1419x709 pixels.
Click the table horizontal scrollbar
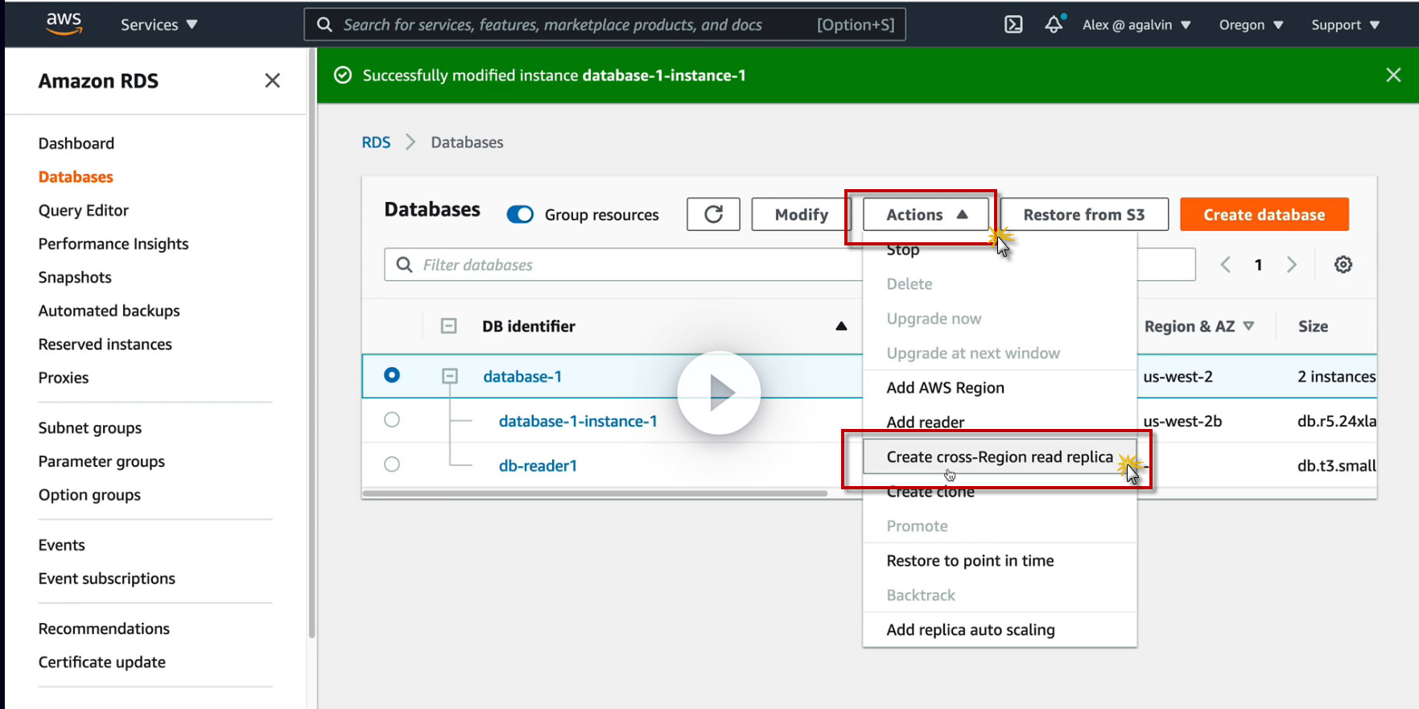coord(595,493)
